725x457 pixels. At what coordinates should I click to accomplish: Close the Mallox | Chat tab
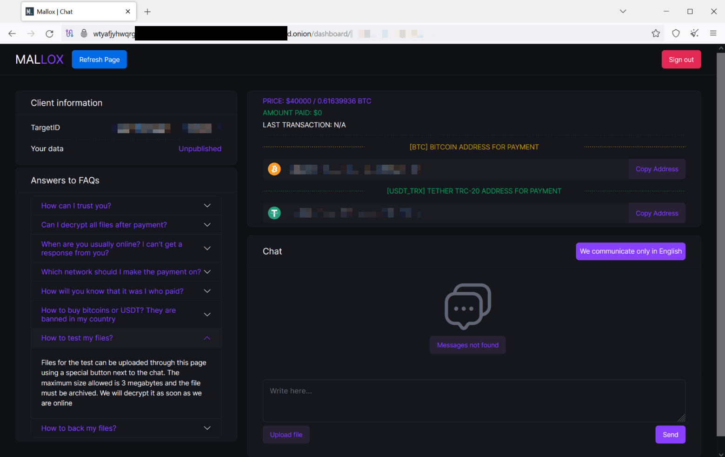pos(128,12)
